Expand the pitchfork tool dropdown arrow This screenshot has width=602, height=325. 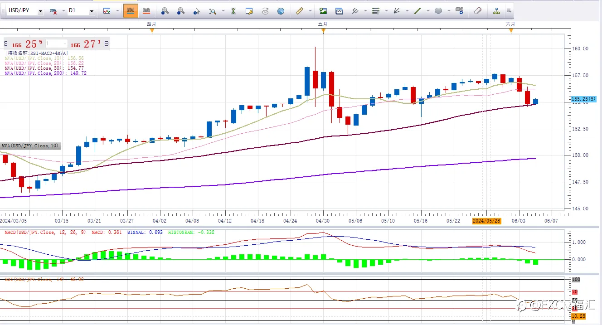pos(365,11)
